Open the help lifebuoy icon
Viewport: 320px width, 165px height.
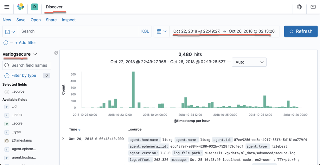coord(299,7)
